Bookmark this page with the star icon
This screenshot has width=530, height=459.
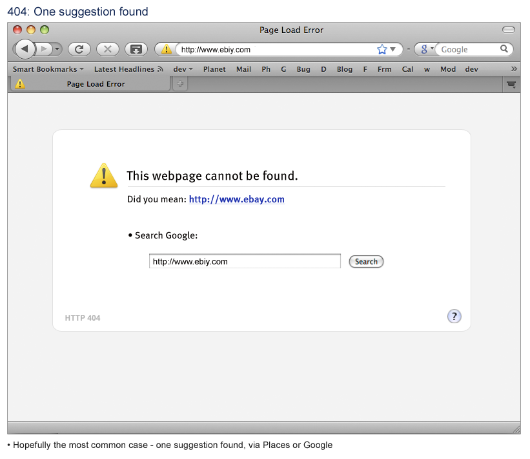click(382, 49)
